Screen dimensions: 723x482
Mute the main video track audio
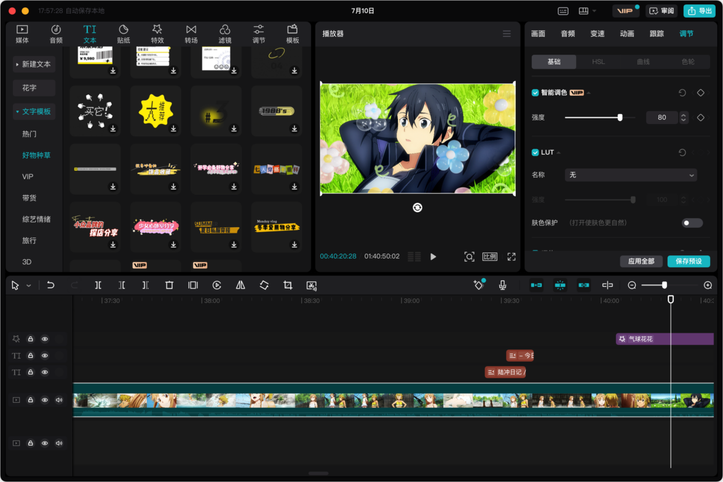59,400
